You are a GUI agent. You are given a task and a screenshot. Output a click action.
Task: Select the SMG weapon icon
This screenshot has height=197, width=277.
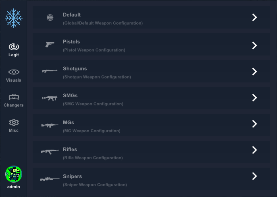[50, 98]
